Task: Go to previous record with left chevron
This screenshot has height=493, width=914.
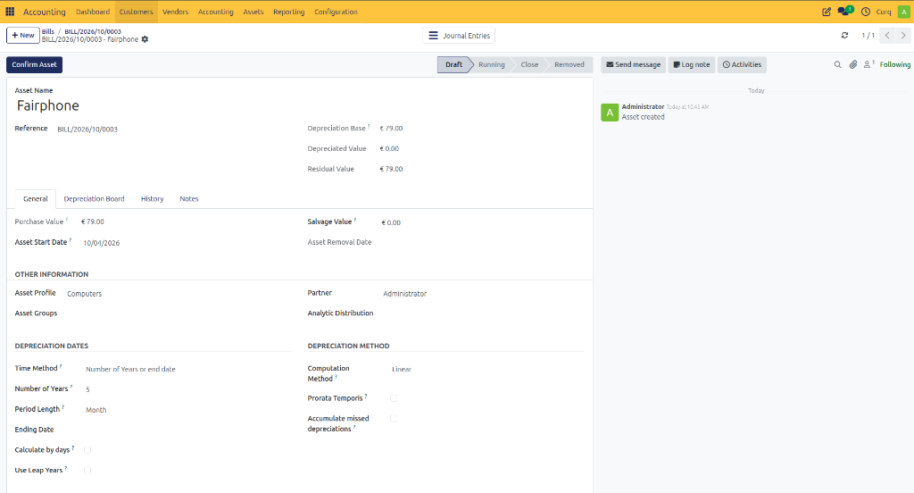Action: point(887,36)
